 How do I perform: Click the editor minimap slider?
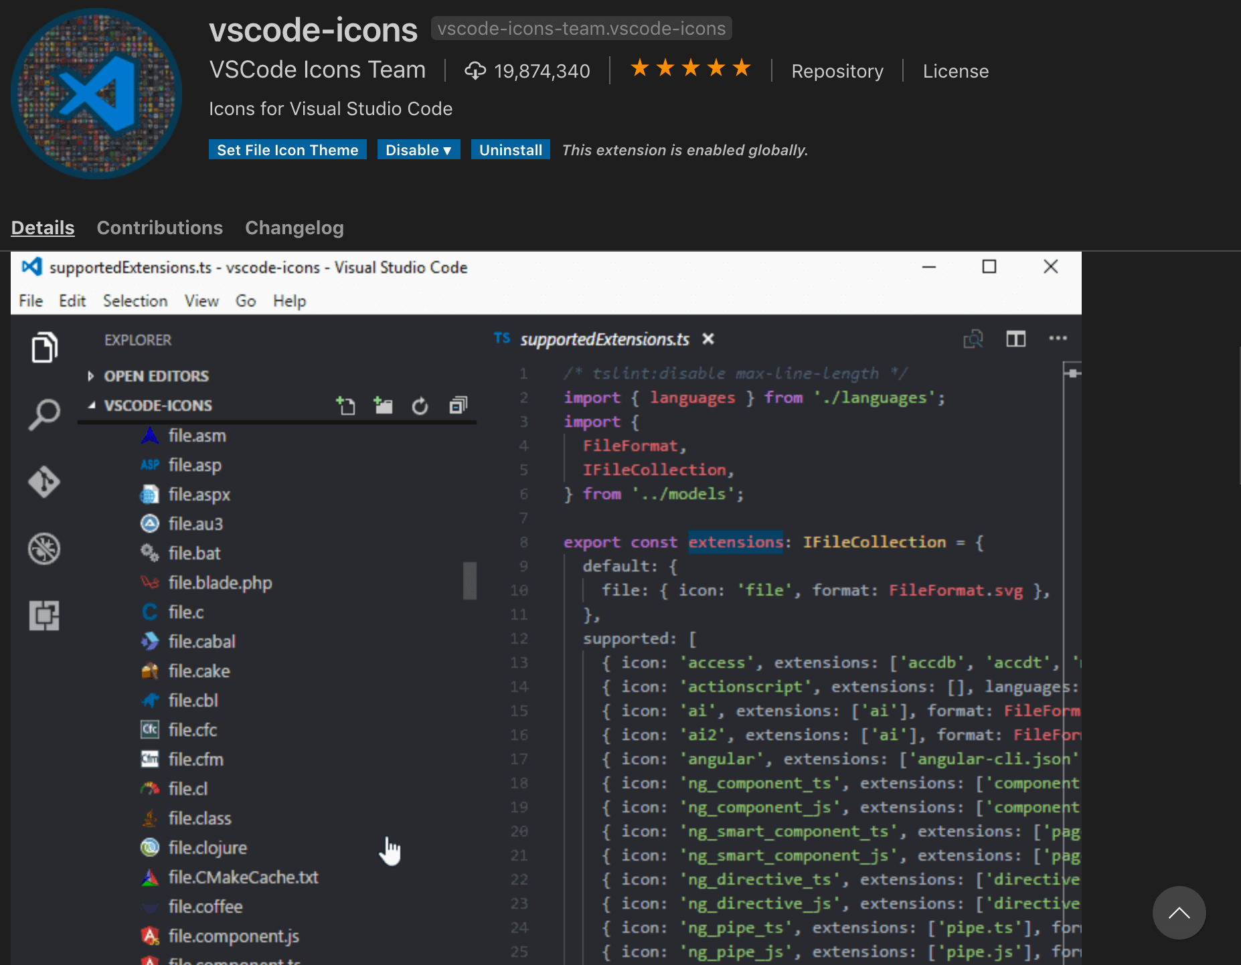tap(1072, 373)
